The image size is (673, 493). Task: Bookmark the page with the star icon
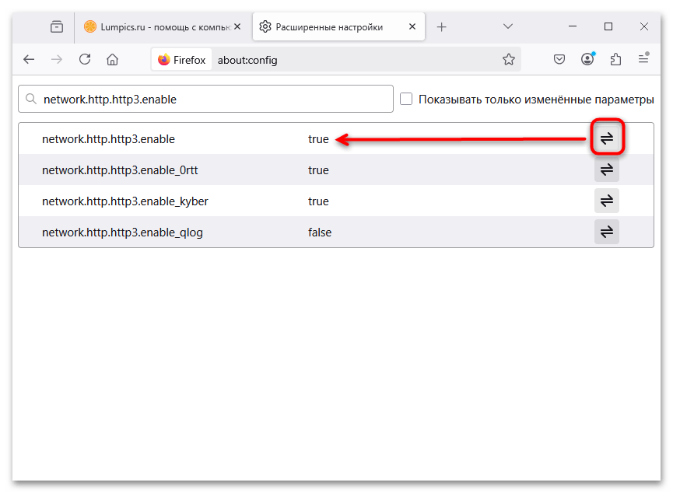coord(509,59)
